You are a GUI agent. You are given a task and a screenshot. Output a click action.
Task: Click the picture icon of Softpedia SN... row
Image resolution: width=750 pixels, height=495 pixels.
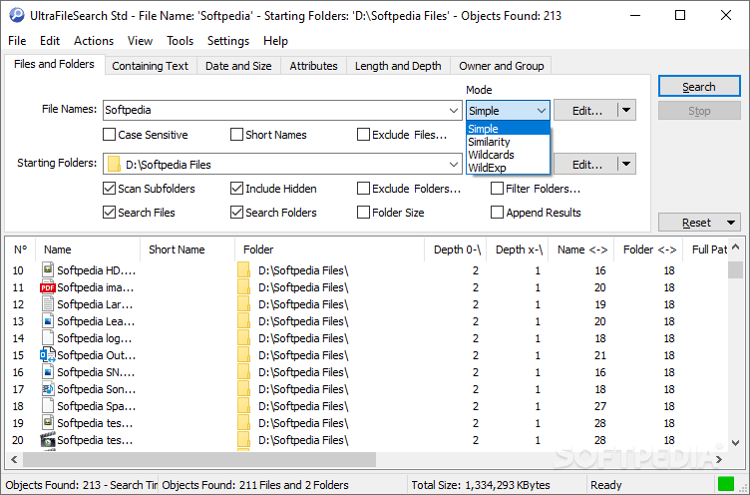47,372
